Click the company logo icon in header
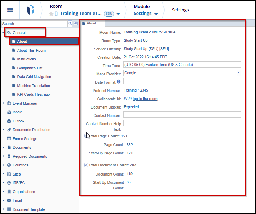256x214 pixels. click(x=31, y=10)
